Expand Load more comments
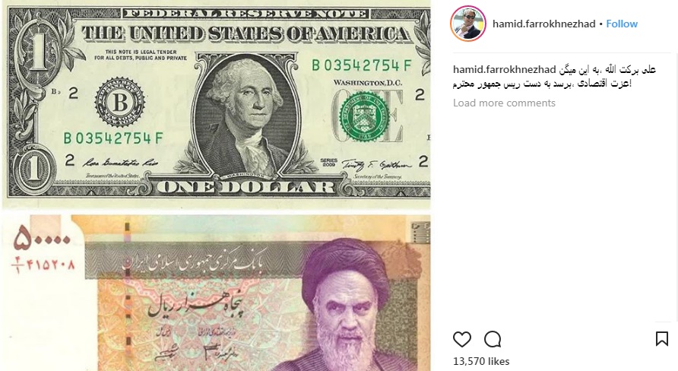The image size is (678, 371). pyautogui.click(x=504, y=103)
